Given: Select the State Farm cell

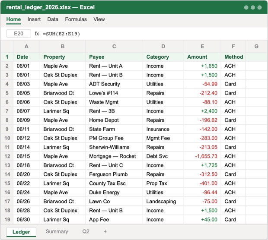Looking at the screenshot, I should click(114, 129).
